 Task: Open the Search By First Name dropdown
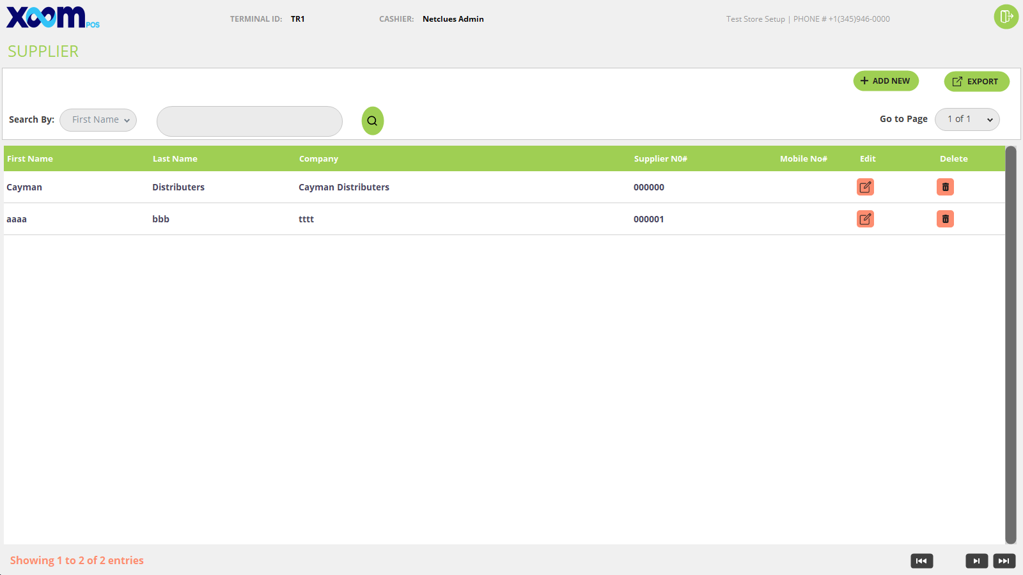[98, 120]
